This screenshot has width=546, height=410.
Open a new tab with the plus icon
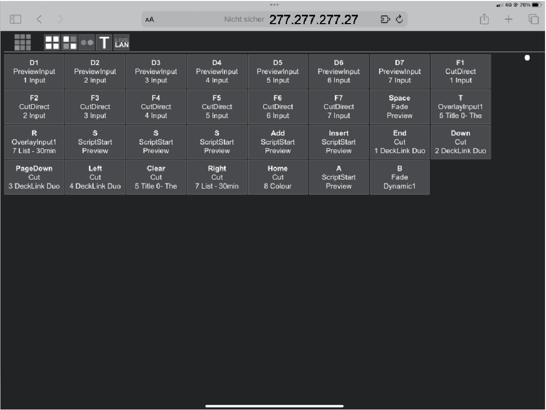click(509, 19)
